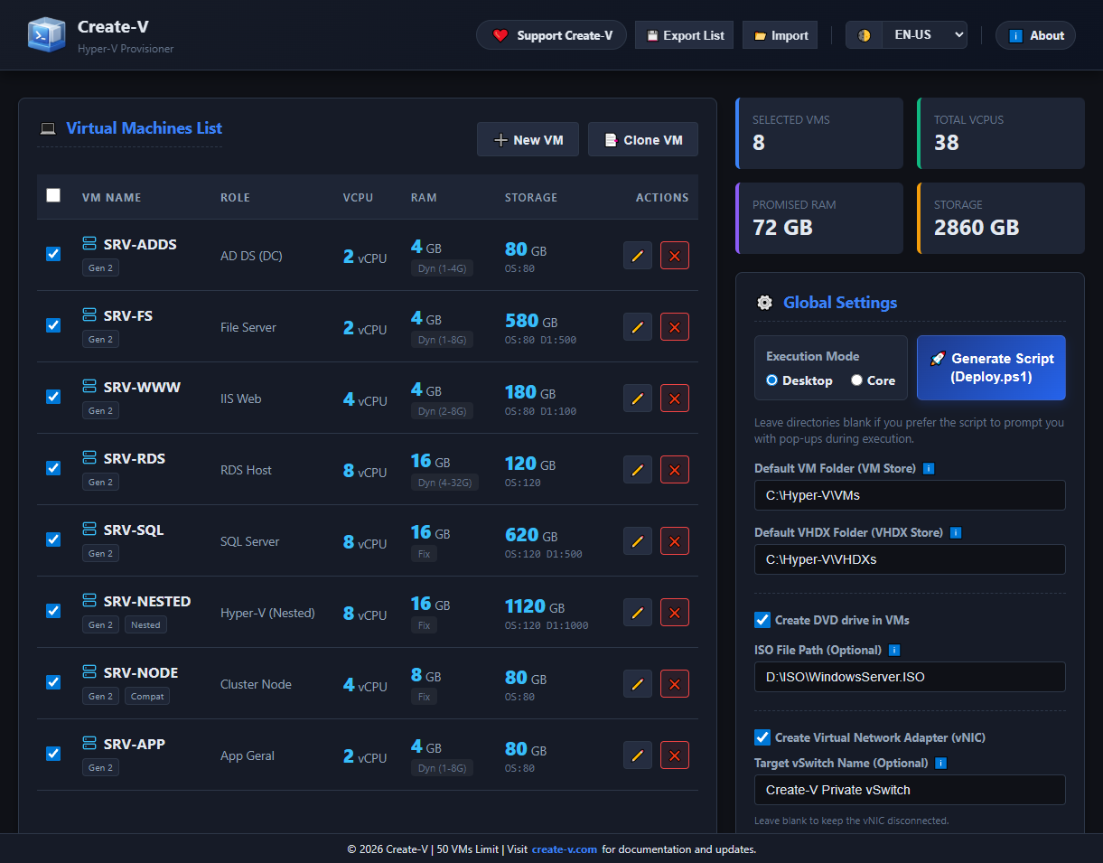Select the Core execution mode

click(x=856, y=380)
